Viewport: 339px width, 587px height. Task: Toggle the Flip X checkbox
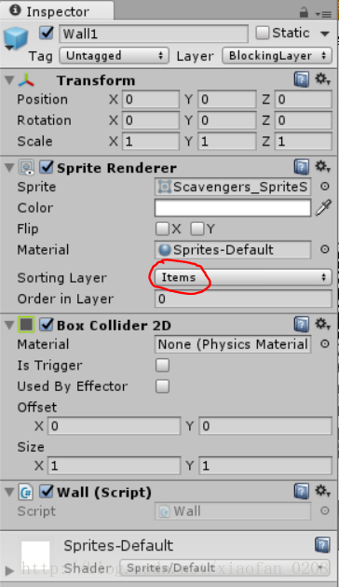(162, 229)
